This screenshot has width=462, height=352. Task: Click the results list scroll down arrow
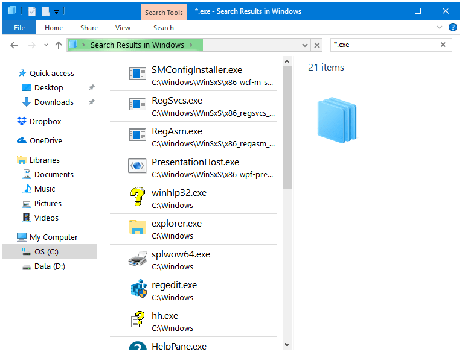tap(287, 344)
